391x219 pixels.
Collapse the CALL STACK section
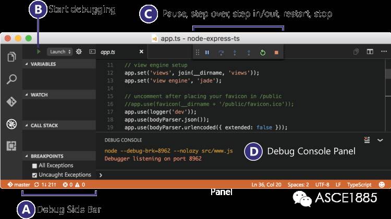tap(59, 125)
